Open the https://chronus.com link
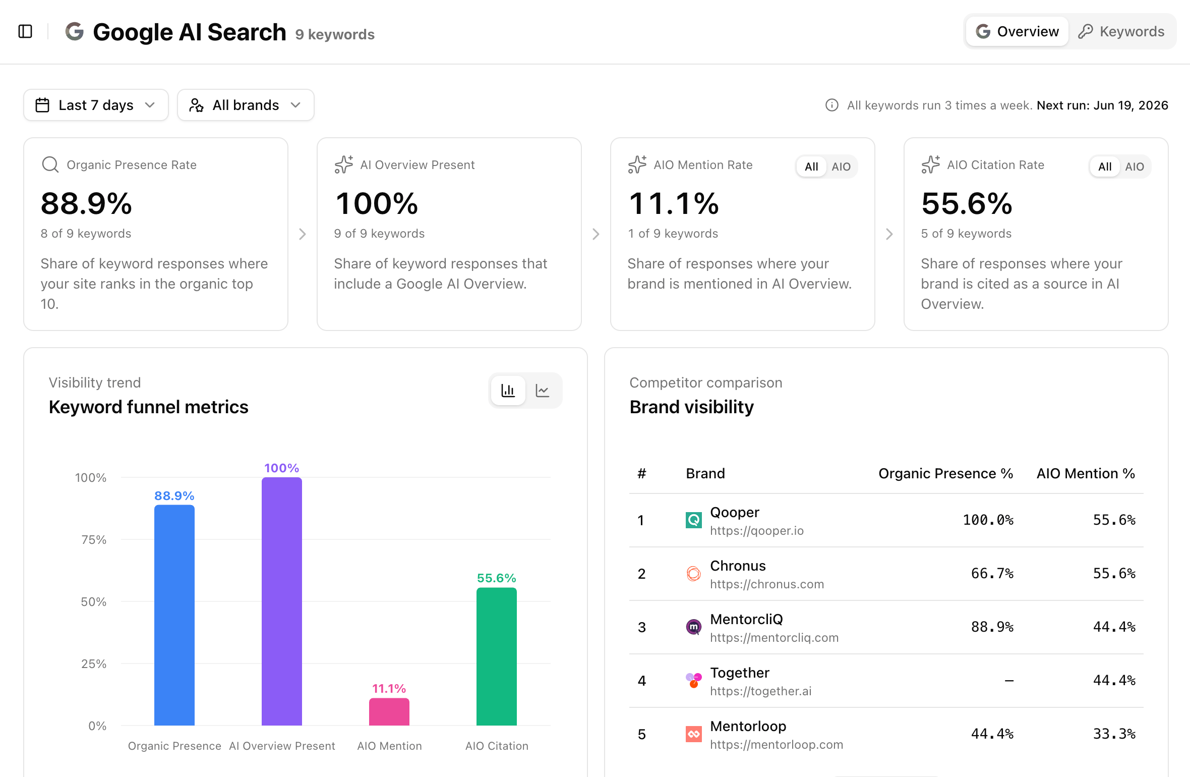Image resolution: width=1190 pixels, height=777 pixels. [x=767, y=584]
